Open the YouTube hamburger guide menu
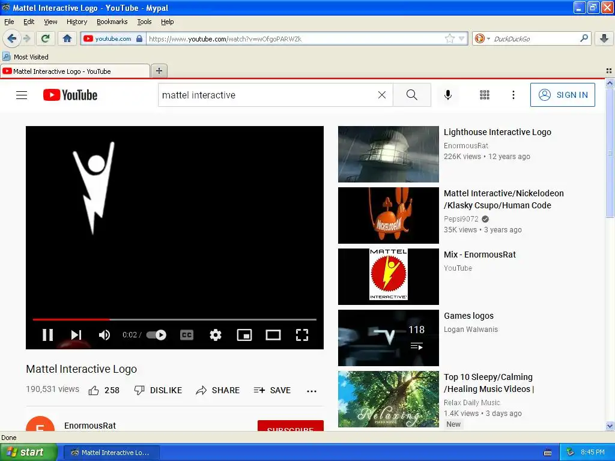 (x=22, y=95)
